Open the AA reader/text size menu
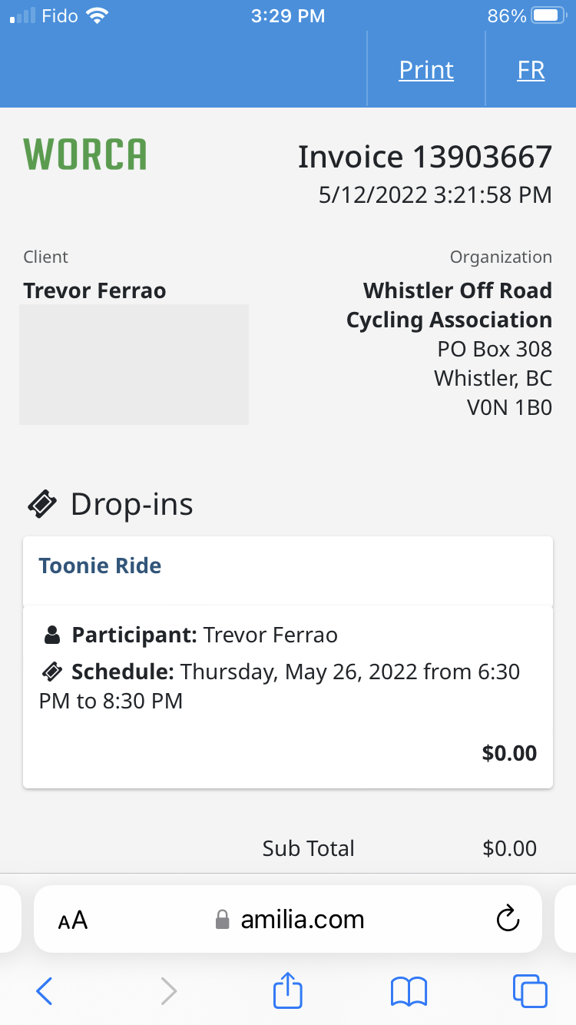 [73, 921]
